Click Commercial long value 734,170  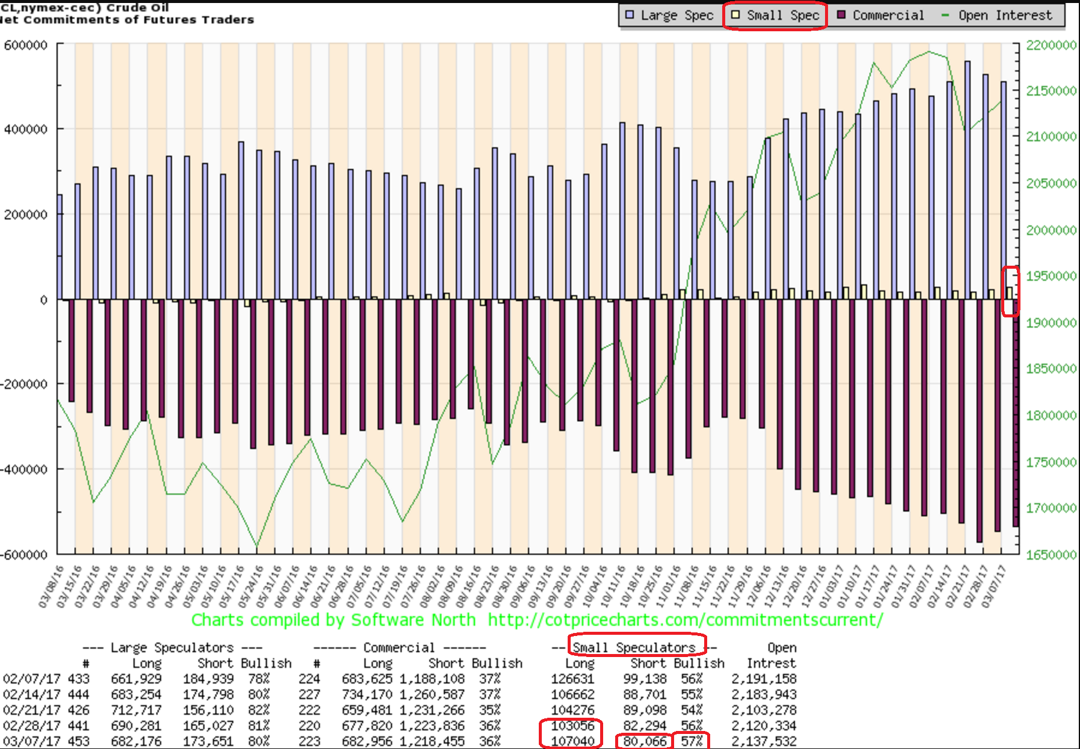pos(367,694)
